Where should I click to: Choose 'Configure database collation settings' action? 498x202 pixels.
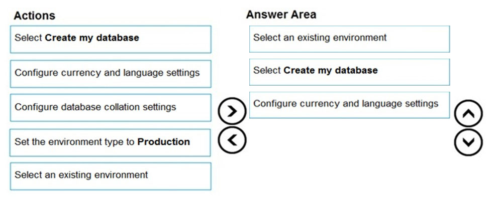[x=111, y=108]
